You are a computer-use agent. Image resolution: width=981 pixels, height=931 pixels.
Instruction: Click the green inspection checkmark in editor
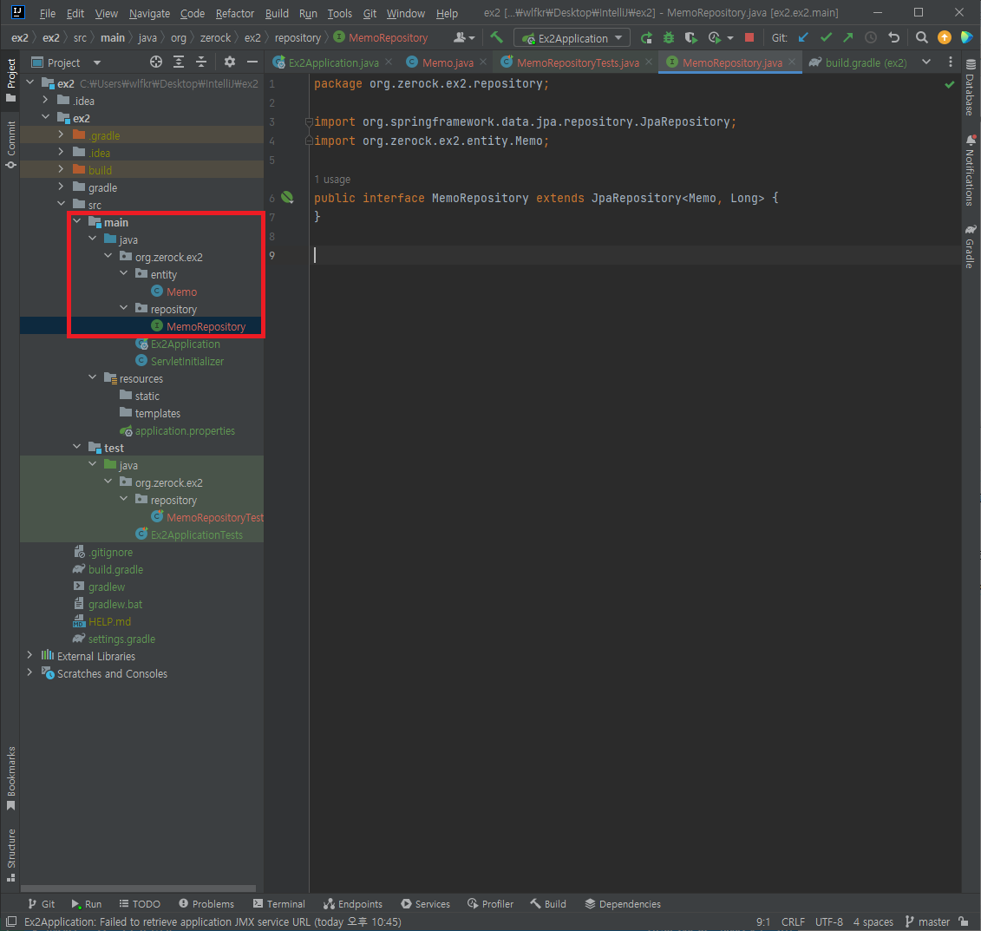coord(949,84)
